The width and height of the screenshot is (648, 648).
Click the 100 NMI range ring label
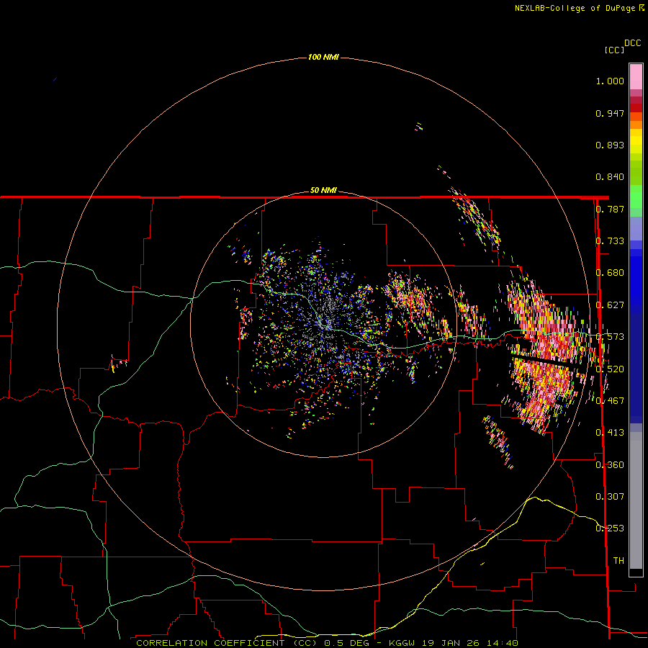click(323, 57)
